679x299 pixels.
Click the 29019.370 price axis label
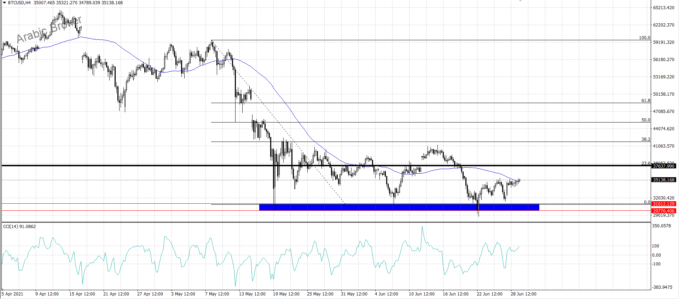pos(663,215)
